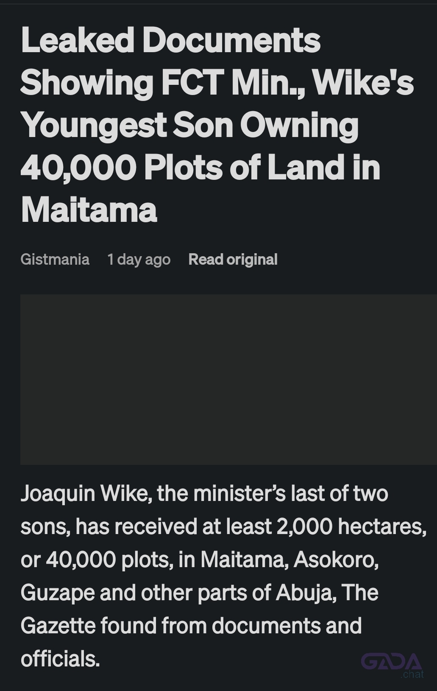Click 'Asokoro' in the article text
Image resolution: width=437 pixels, height=691 pixels.
click(336, 560)
